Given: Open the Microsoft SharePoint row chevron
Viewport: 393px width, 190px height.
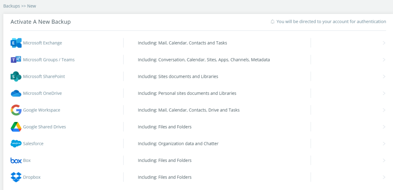Looking at the screenshot, I should pyautogui.click(x=384, y=77).
